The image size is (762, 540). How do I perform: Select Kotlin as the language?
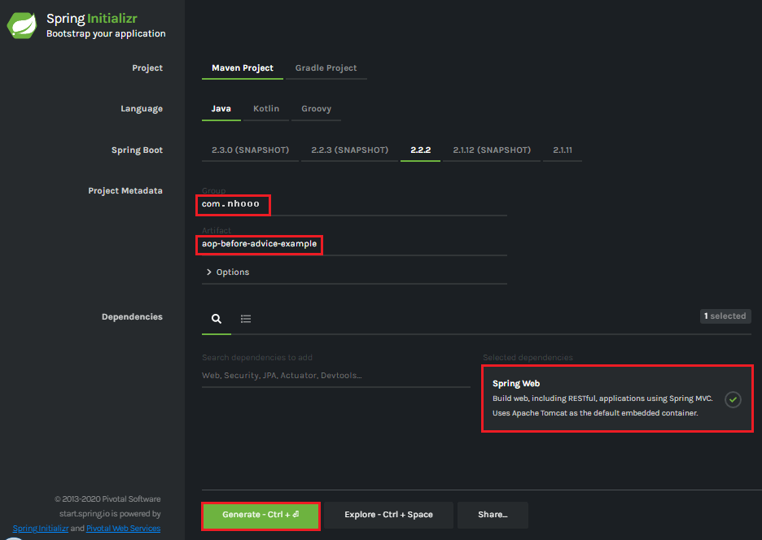pyautogui.click(x=266, y=109)
